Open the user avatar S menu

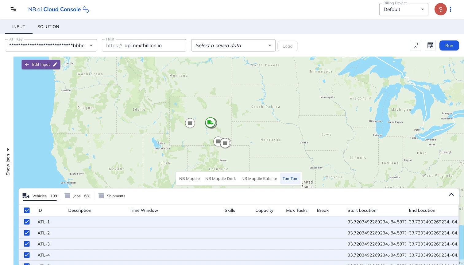tap(440, 9)
